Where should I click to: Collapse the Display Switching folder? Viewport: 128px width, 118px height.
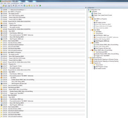89,57
